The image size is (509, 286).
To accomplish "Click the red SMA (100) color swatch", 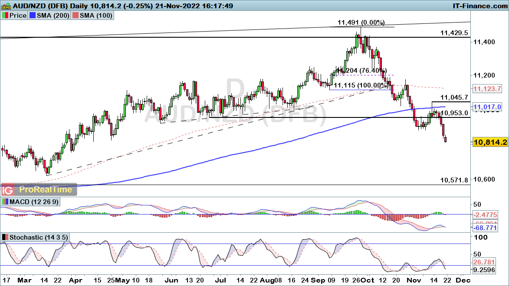I will pos(76,16).
